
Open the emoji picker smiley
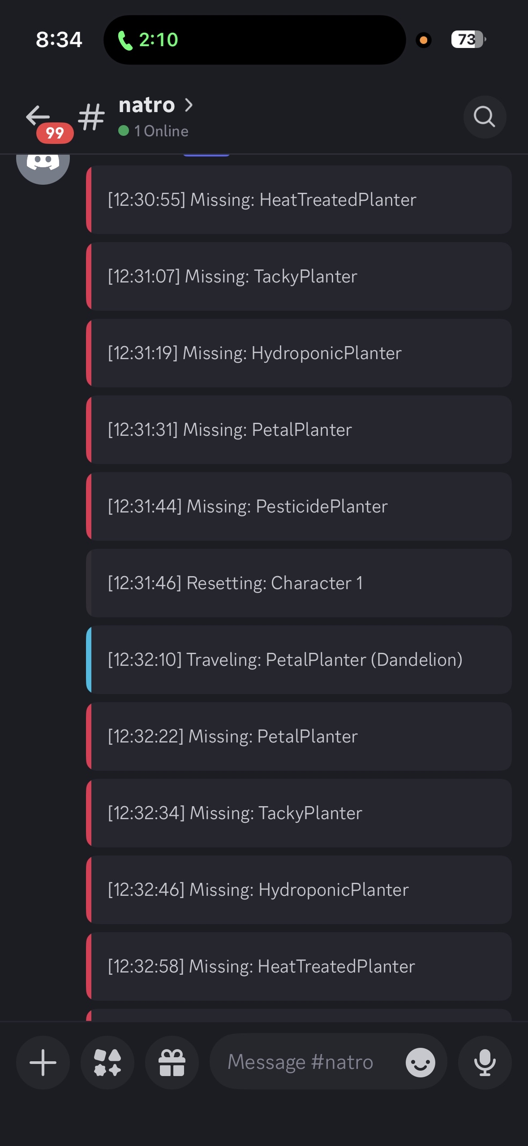(x=420, y=1062)
